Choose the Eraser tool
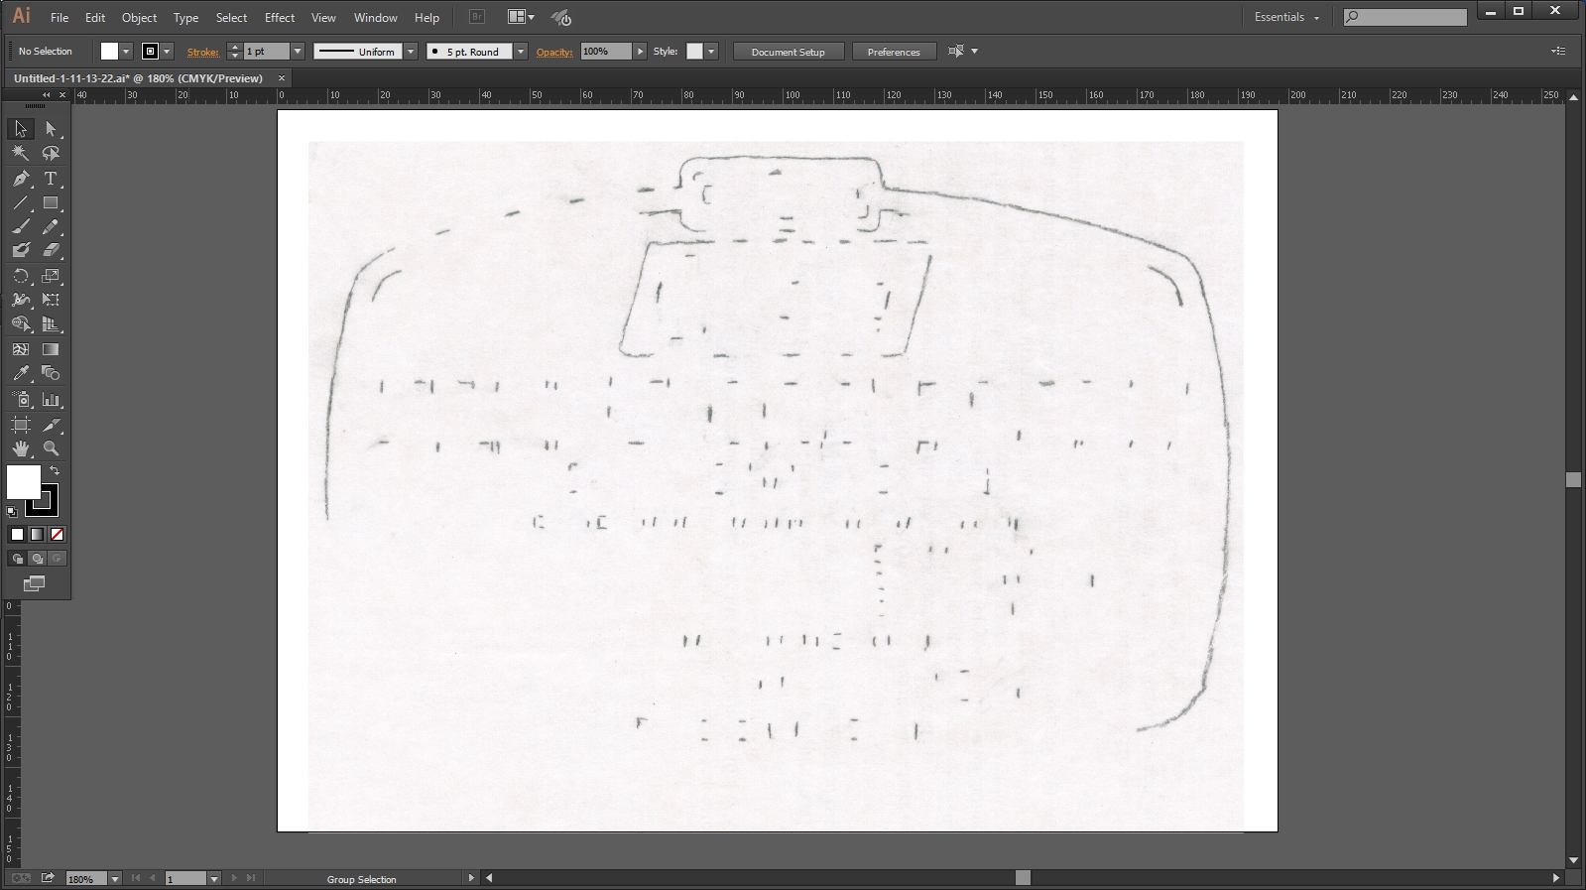Viewport: 1586px width, 890px height. [51, 251]
